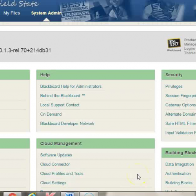Image resolution: width=196 pixels, height=196 pixels.
Task: Open the Privileges security link
Action: point(174,86)
